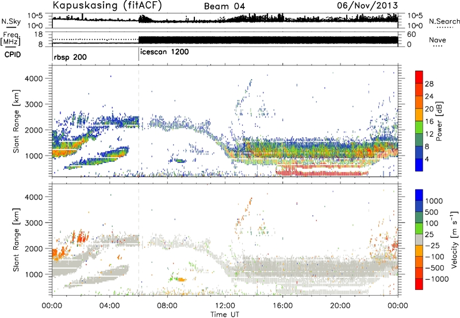This screenshot has width=460, height=318.
Task: Click the date '06/Nov/2013'
Action: click(x=367, y=5)
